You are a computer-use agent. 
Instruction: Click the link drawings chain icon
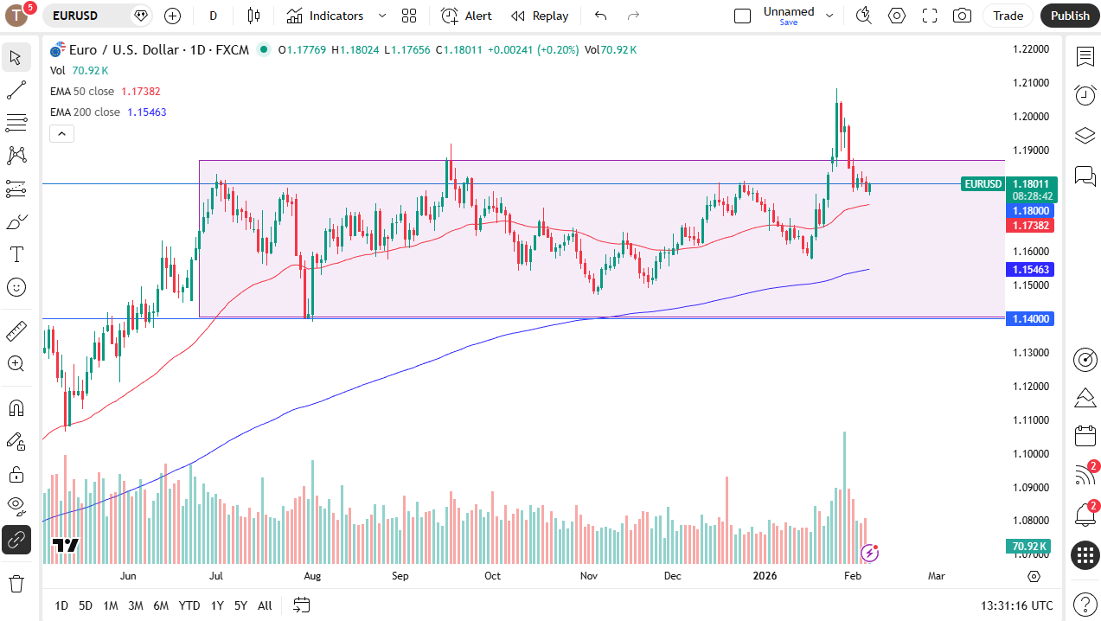16,540
